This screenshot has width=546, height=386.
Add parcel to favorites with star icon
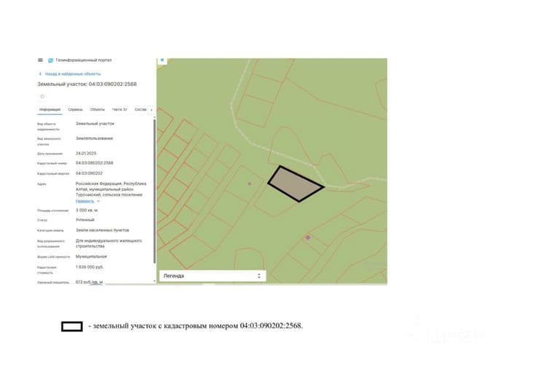pyautogui.click(x=42, y=96)
